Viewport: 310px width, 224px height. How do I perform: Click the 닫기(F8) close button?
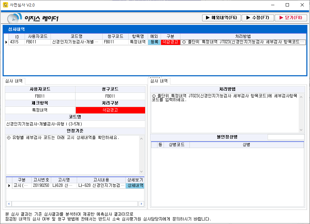click(291, 18)
